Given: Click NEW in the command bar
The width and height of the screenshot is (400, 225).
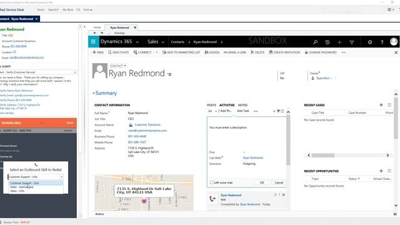Looking at the screenshot, I should pos(98,52).
